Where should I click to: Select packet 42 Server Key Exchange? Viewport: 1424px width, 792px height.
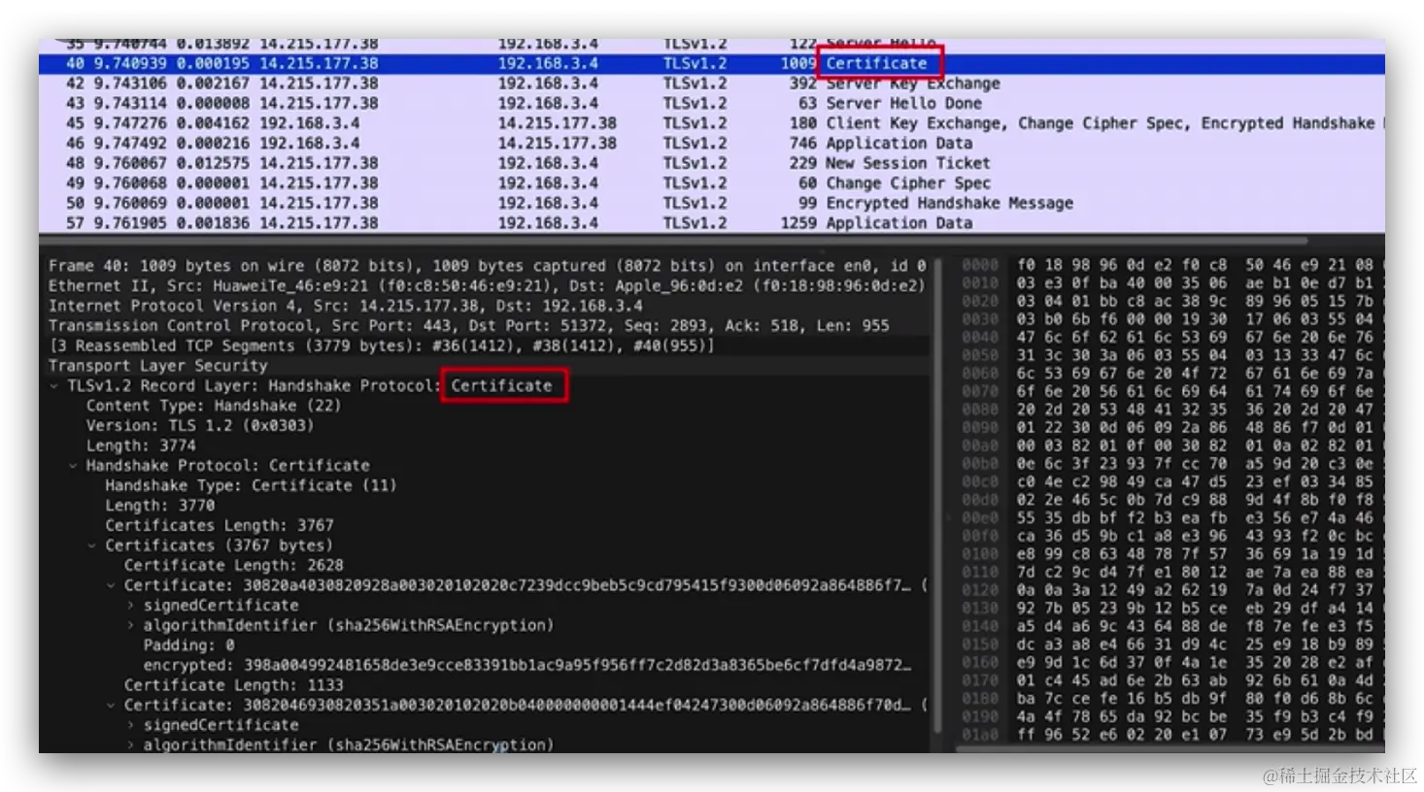pos(712,83)
